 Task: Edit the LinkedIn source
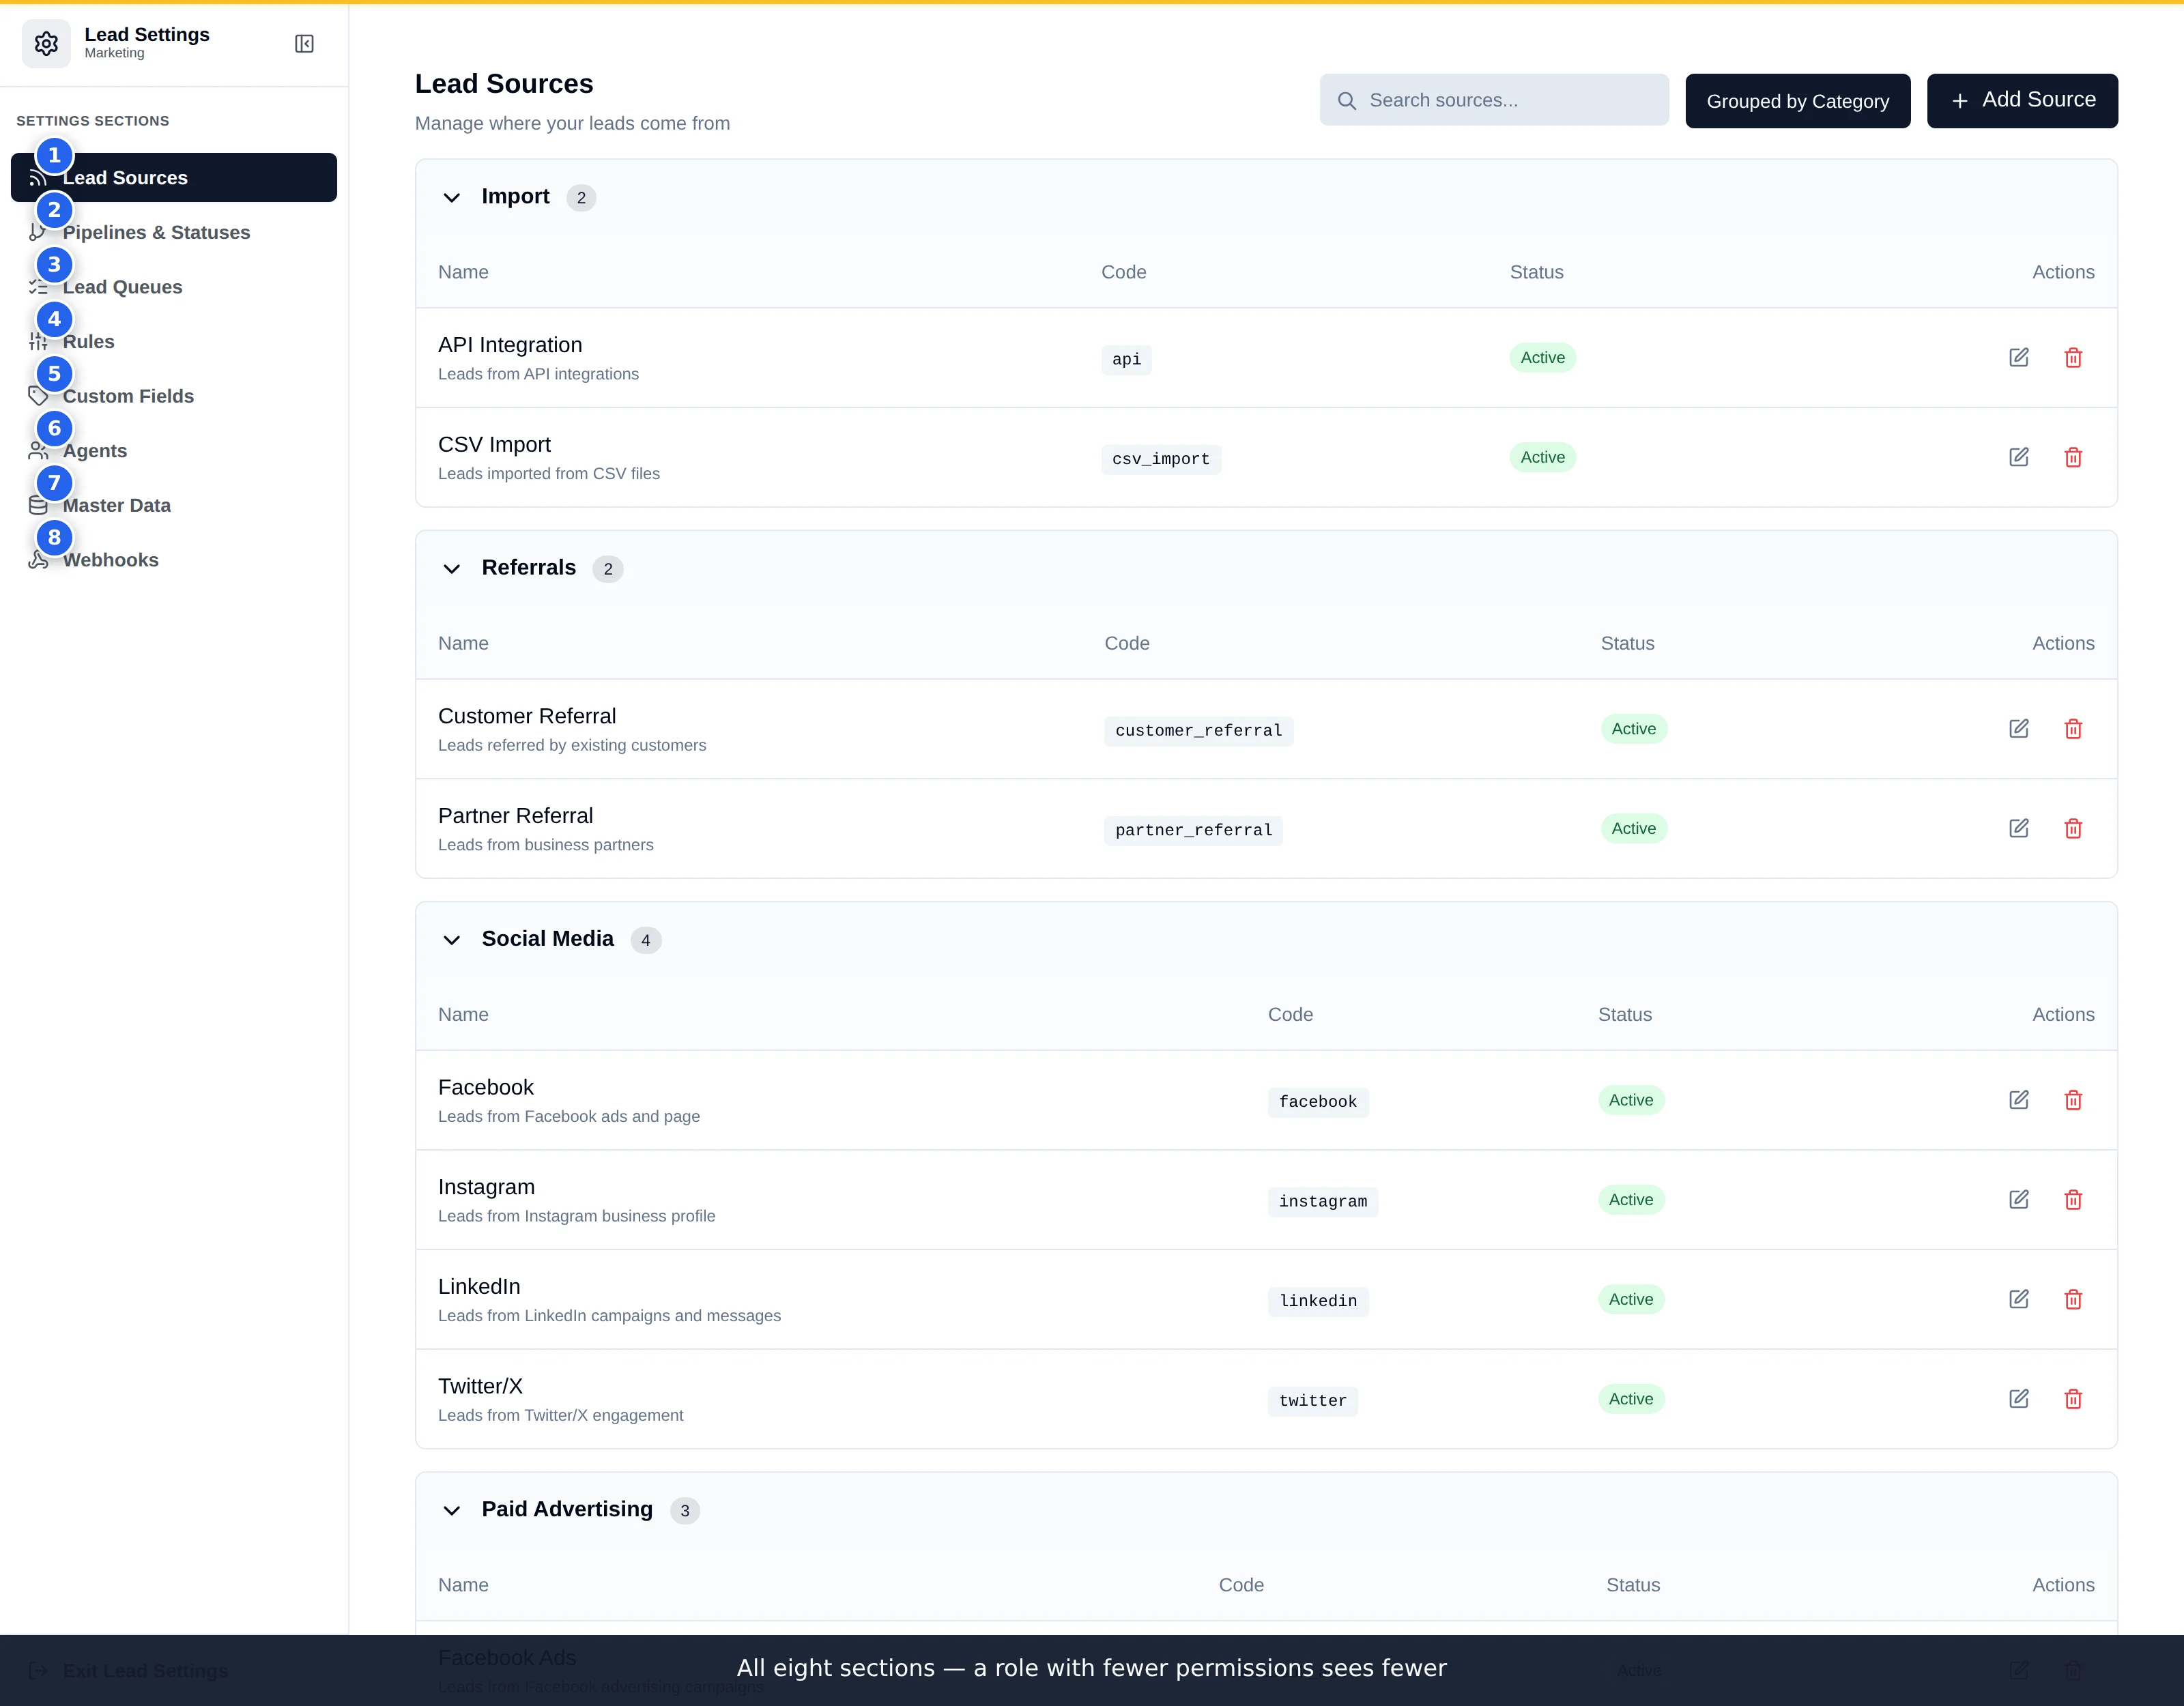point(2019,1299)
